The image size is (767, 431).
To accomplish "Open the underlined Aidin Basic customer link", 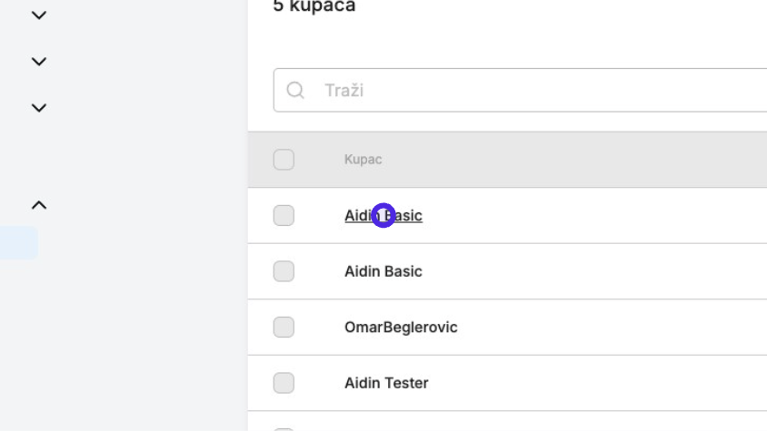I will pyautogui.click(x=383, y=216).
